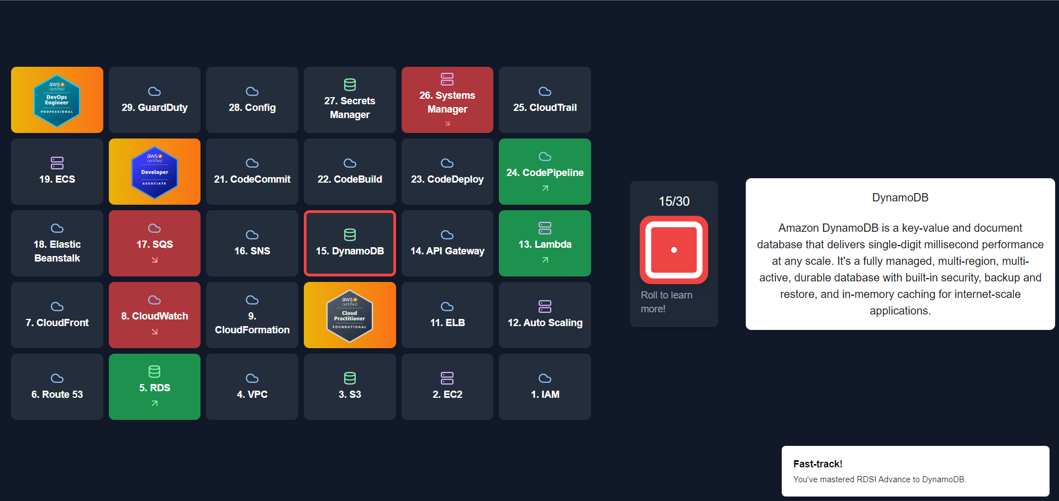Click the DynamoDB heading in info panel
The width and height of the screenshot is (1059, 501).
pos(900,198)
